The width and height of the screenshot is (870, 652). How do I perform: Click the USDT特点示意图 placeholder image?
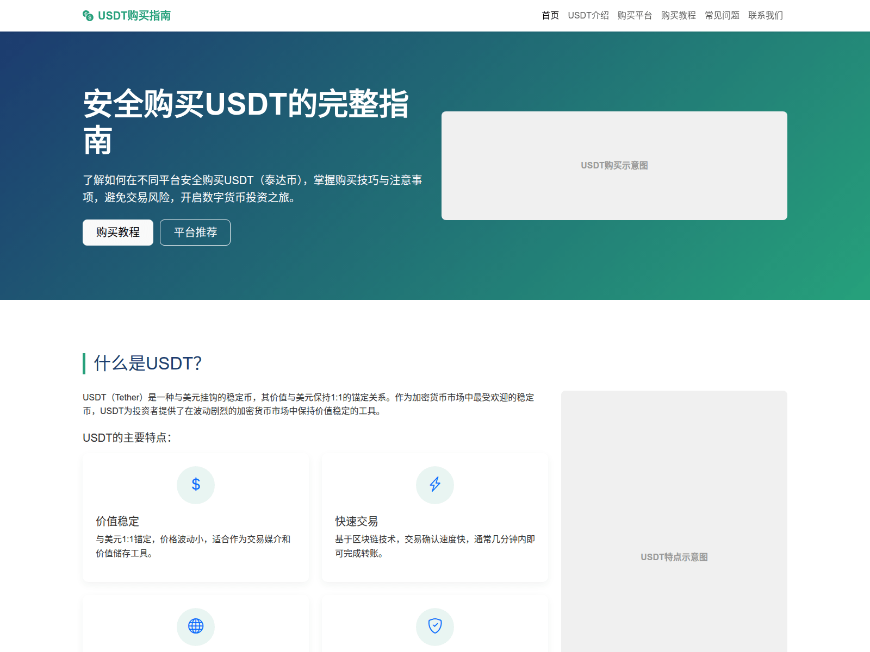[674, 557]
